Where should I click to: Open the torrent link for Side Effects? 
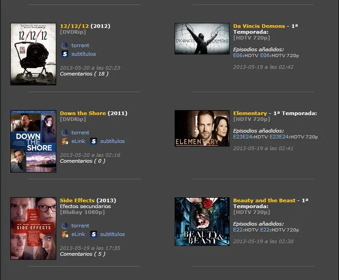pyautogui.click(x=80, y=226)
